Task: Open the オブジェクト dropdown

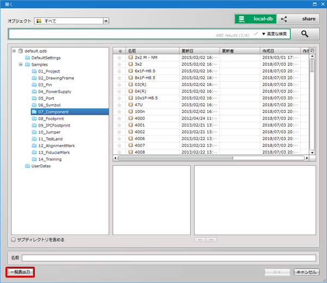Action: click(106, 21)
